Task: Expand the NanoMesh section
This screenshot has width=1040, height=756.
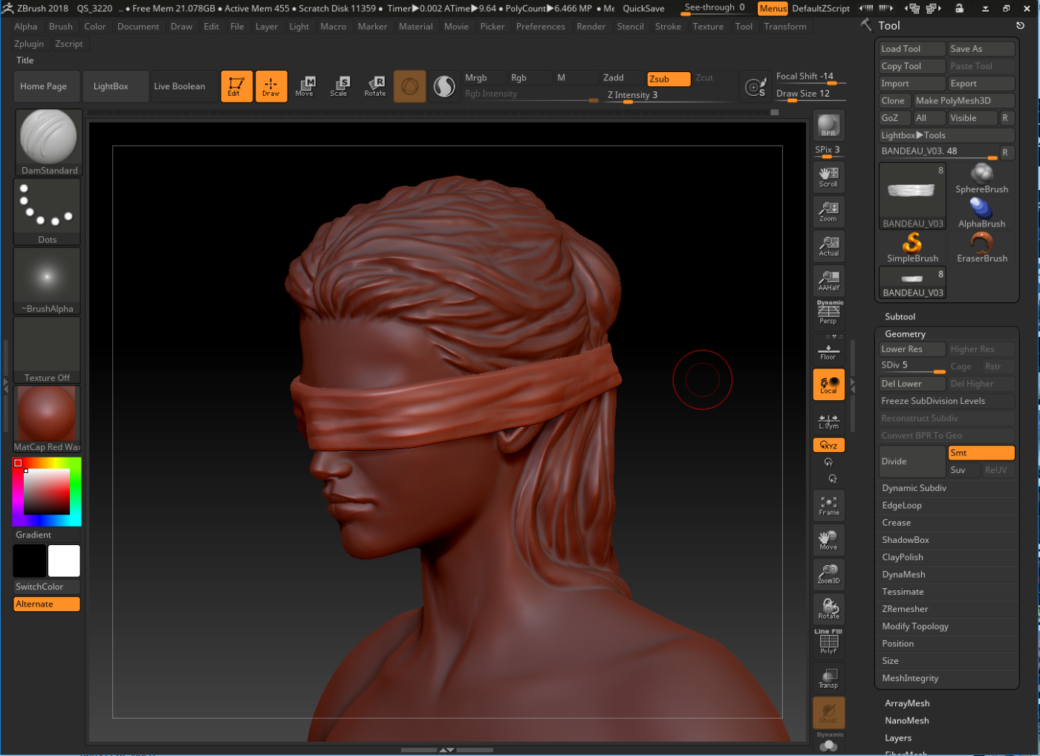Action: point(906,720)
